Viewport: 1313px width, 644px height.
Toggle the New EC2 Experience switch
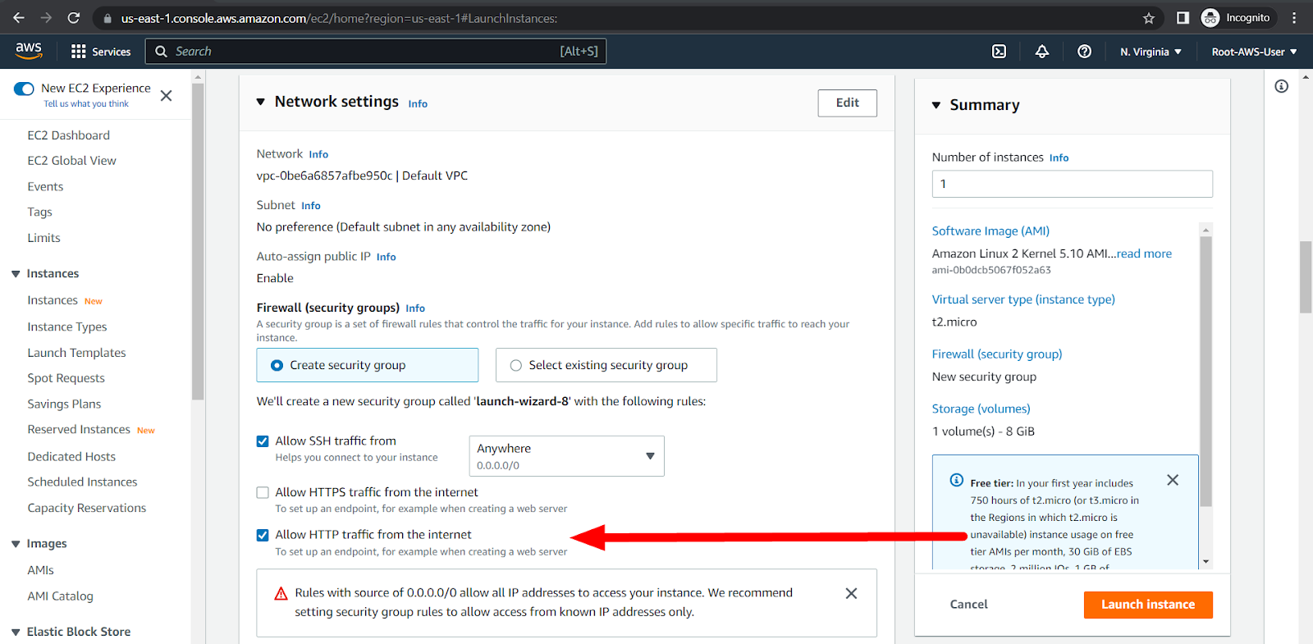coord(24,89)
